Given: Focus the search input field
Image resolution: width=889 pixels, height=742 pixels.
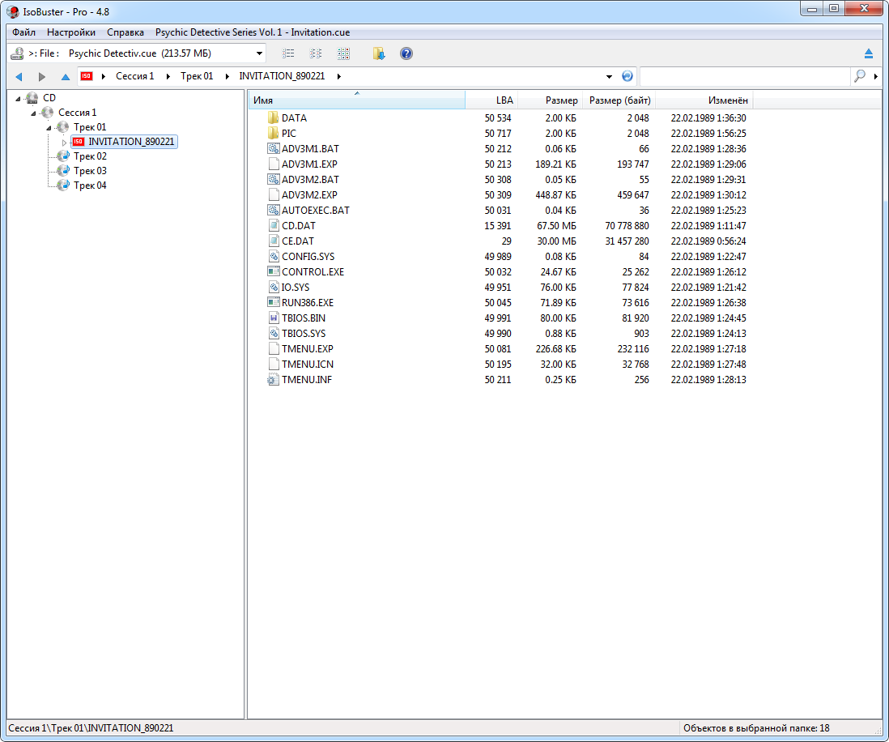Looking at the screenshot, I should tap(744, 76).
